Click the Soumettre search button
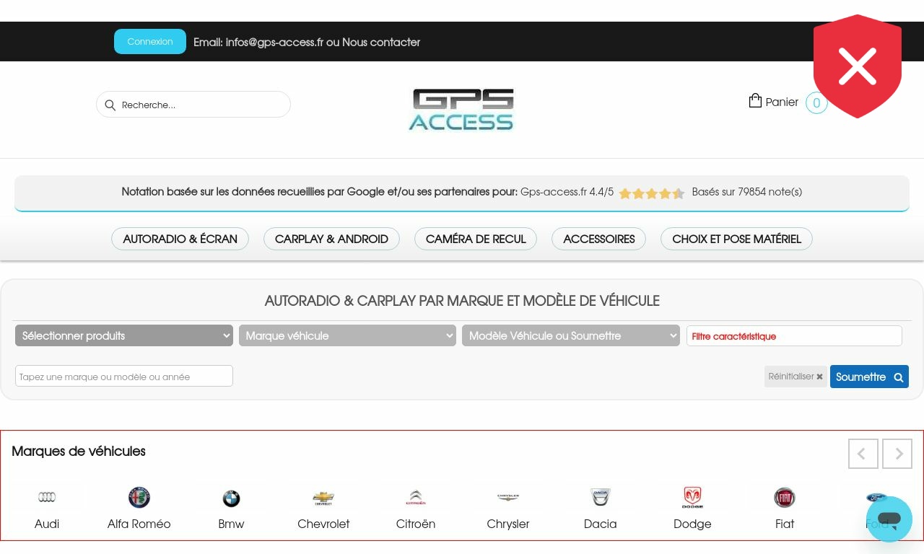 coord(869,377)
